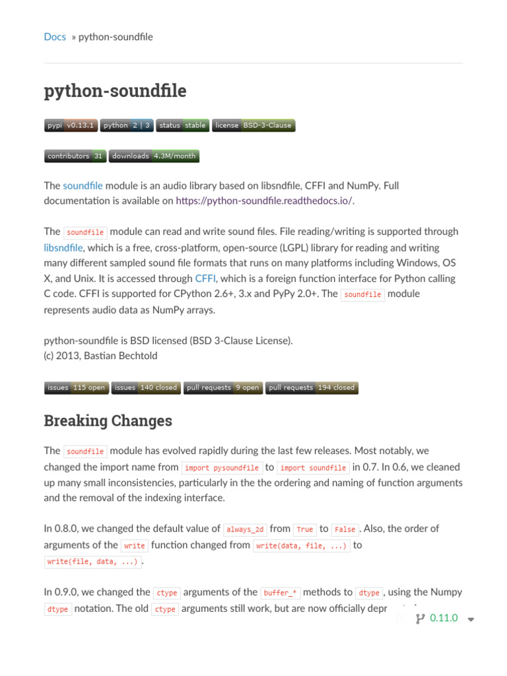Open the issues 140 closed badge

(145, 388)
